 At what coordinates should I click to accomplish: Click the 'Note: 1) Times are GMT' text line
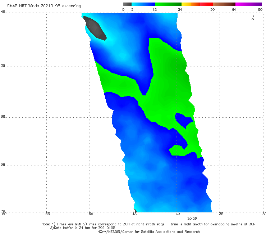[148, 224]
